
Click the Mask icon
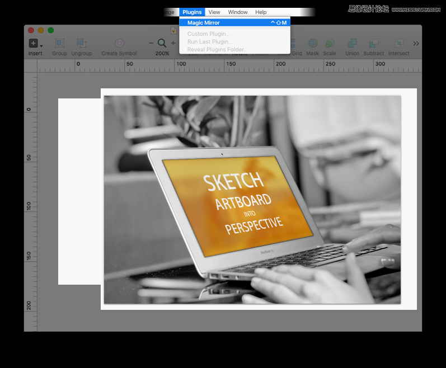[x=312, y=43]
